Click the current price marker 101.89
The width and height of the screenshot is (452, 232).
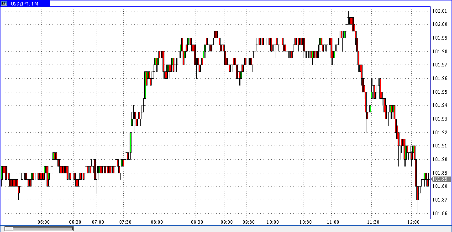click(440, 179)
